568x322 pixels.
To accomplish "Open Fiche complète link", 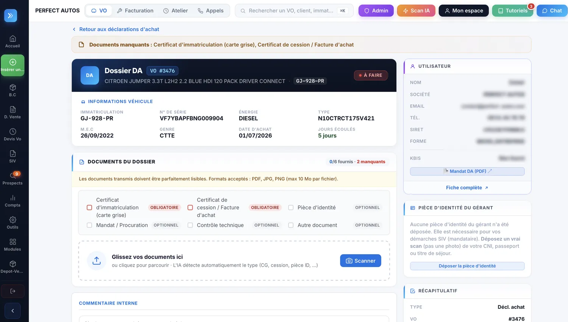I will [x=467, y=188].
